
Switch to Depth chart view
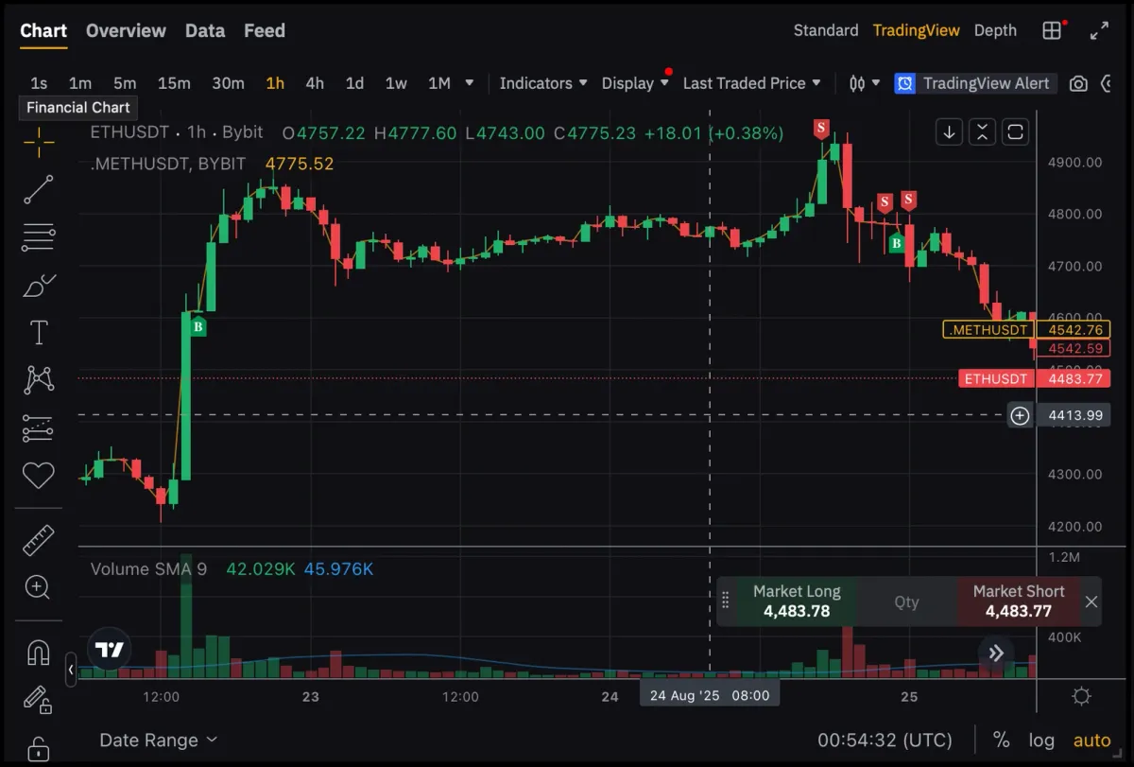pos(995,30)
